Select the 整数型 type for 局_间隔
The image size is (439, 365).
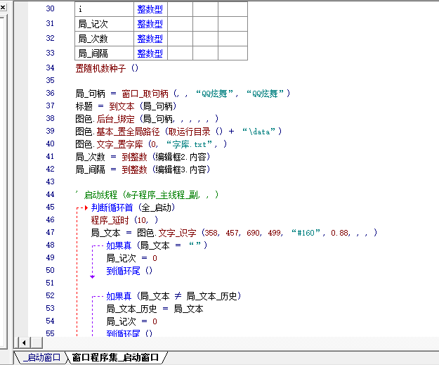pyautogui.click(x=150, y=53)
